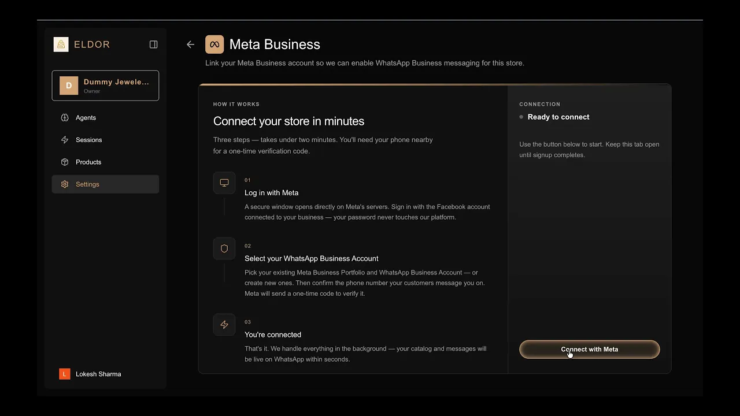
Task: Click the D store avatar
Action: pyautogui.click(x=69, y=86)
